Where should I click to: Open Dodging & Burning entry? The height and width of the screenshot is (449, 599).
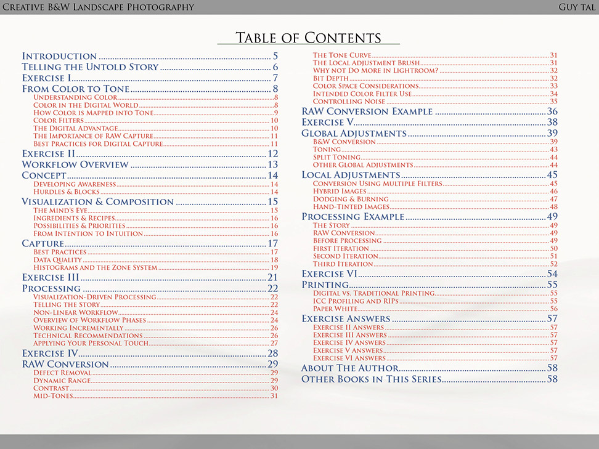click(435, 199)
